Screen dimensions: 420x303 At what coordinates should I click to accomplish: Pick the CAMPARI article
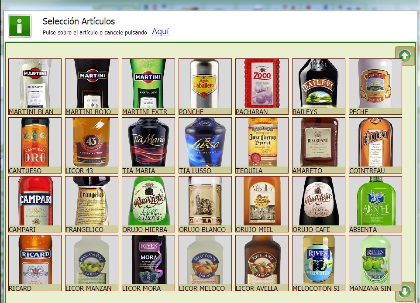click(x=35, y=204)
